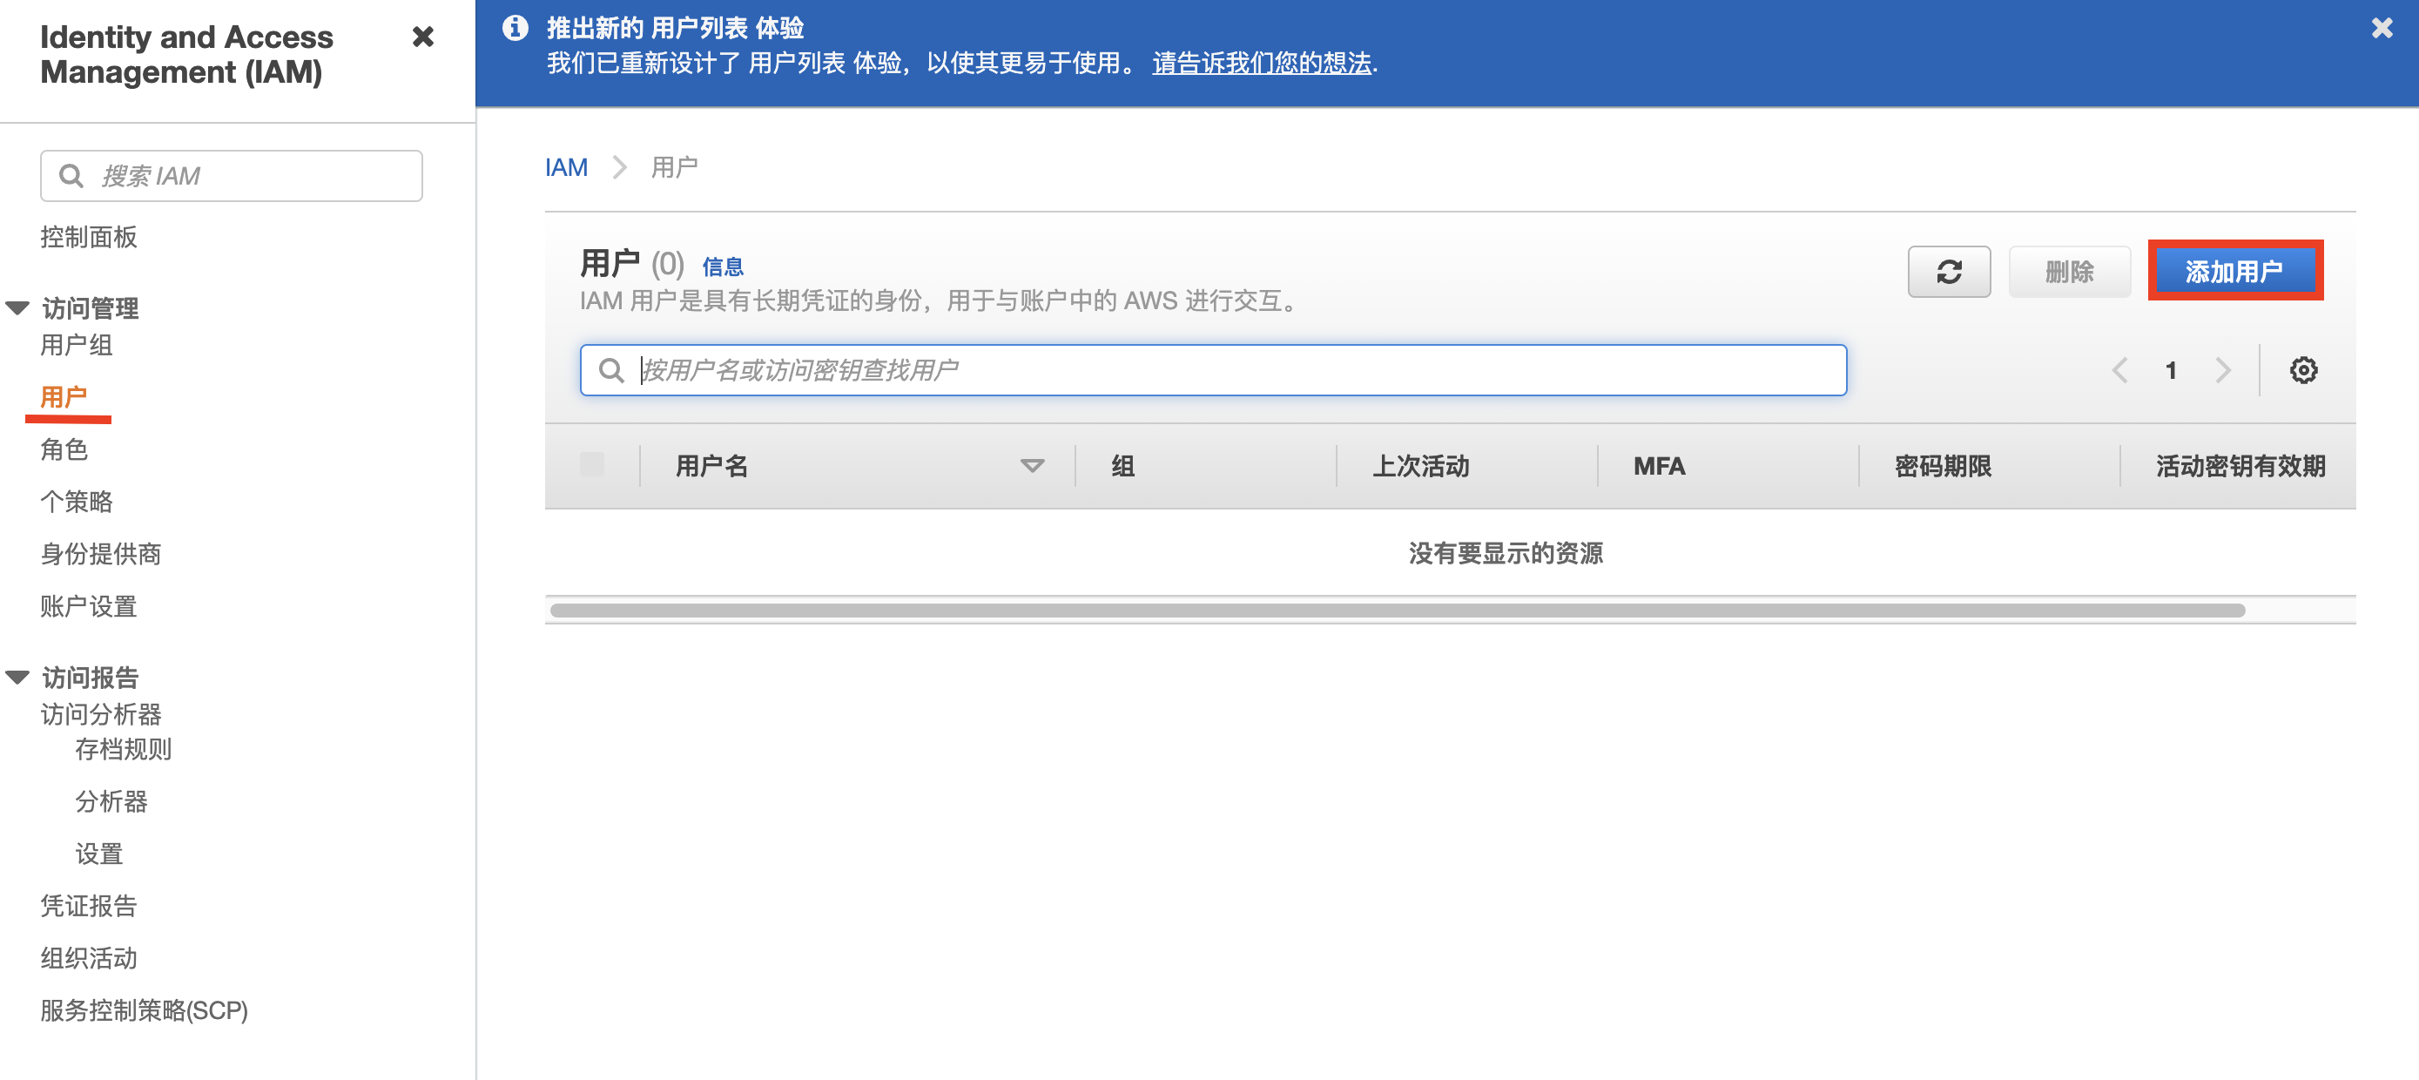Go to next page arrow
2419x1080 pixels.
[x=2222, y=370]
